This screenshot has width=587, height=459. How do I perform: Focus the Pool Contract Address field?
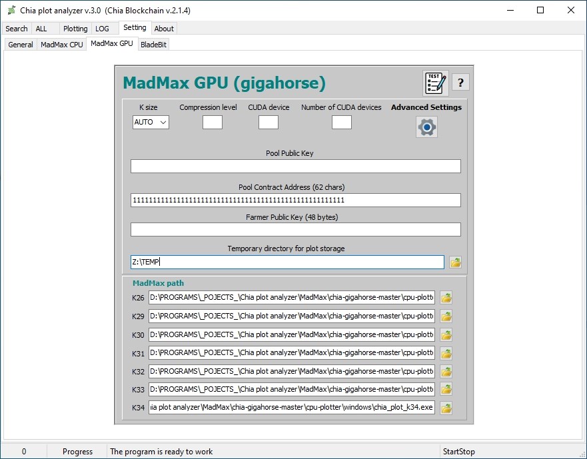click(x=296, y=200)
